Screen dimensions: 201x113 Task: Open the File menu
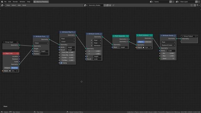tap(5, 2)
